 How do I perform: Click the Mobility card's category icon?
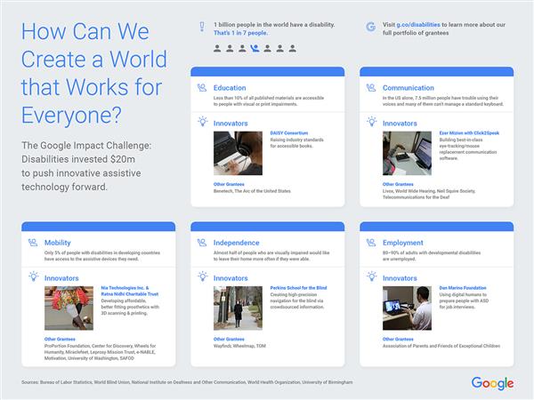(33, 243)
